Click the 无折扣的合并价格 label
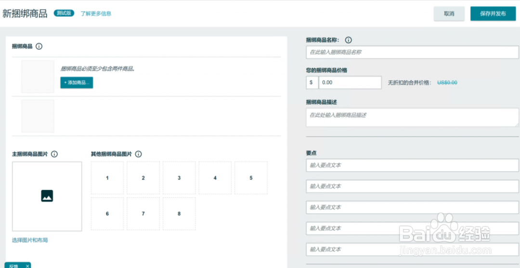 click(410, 82)
